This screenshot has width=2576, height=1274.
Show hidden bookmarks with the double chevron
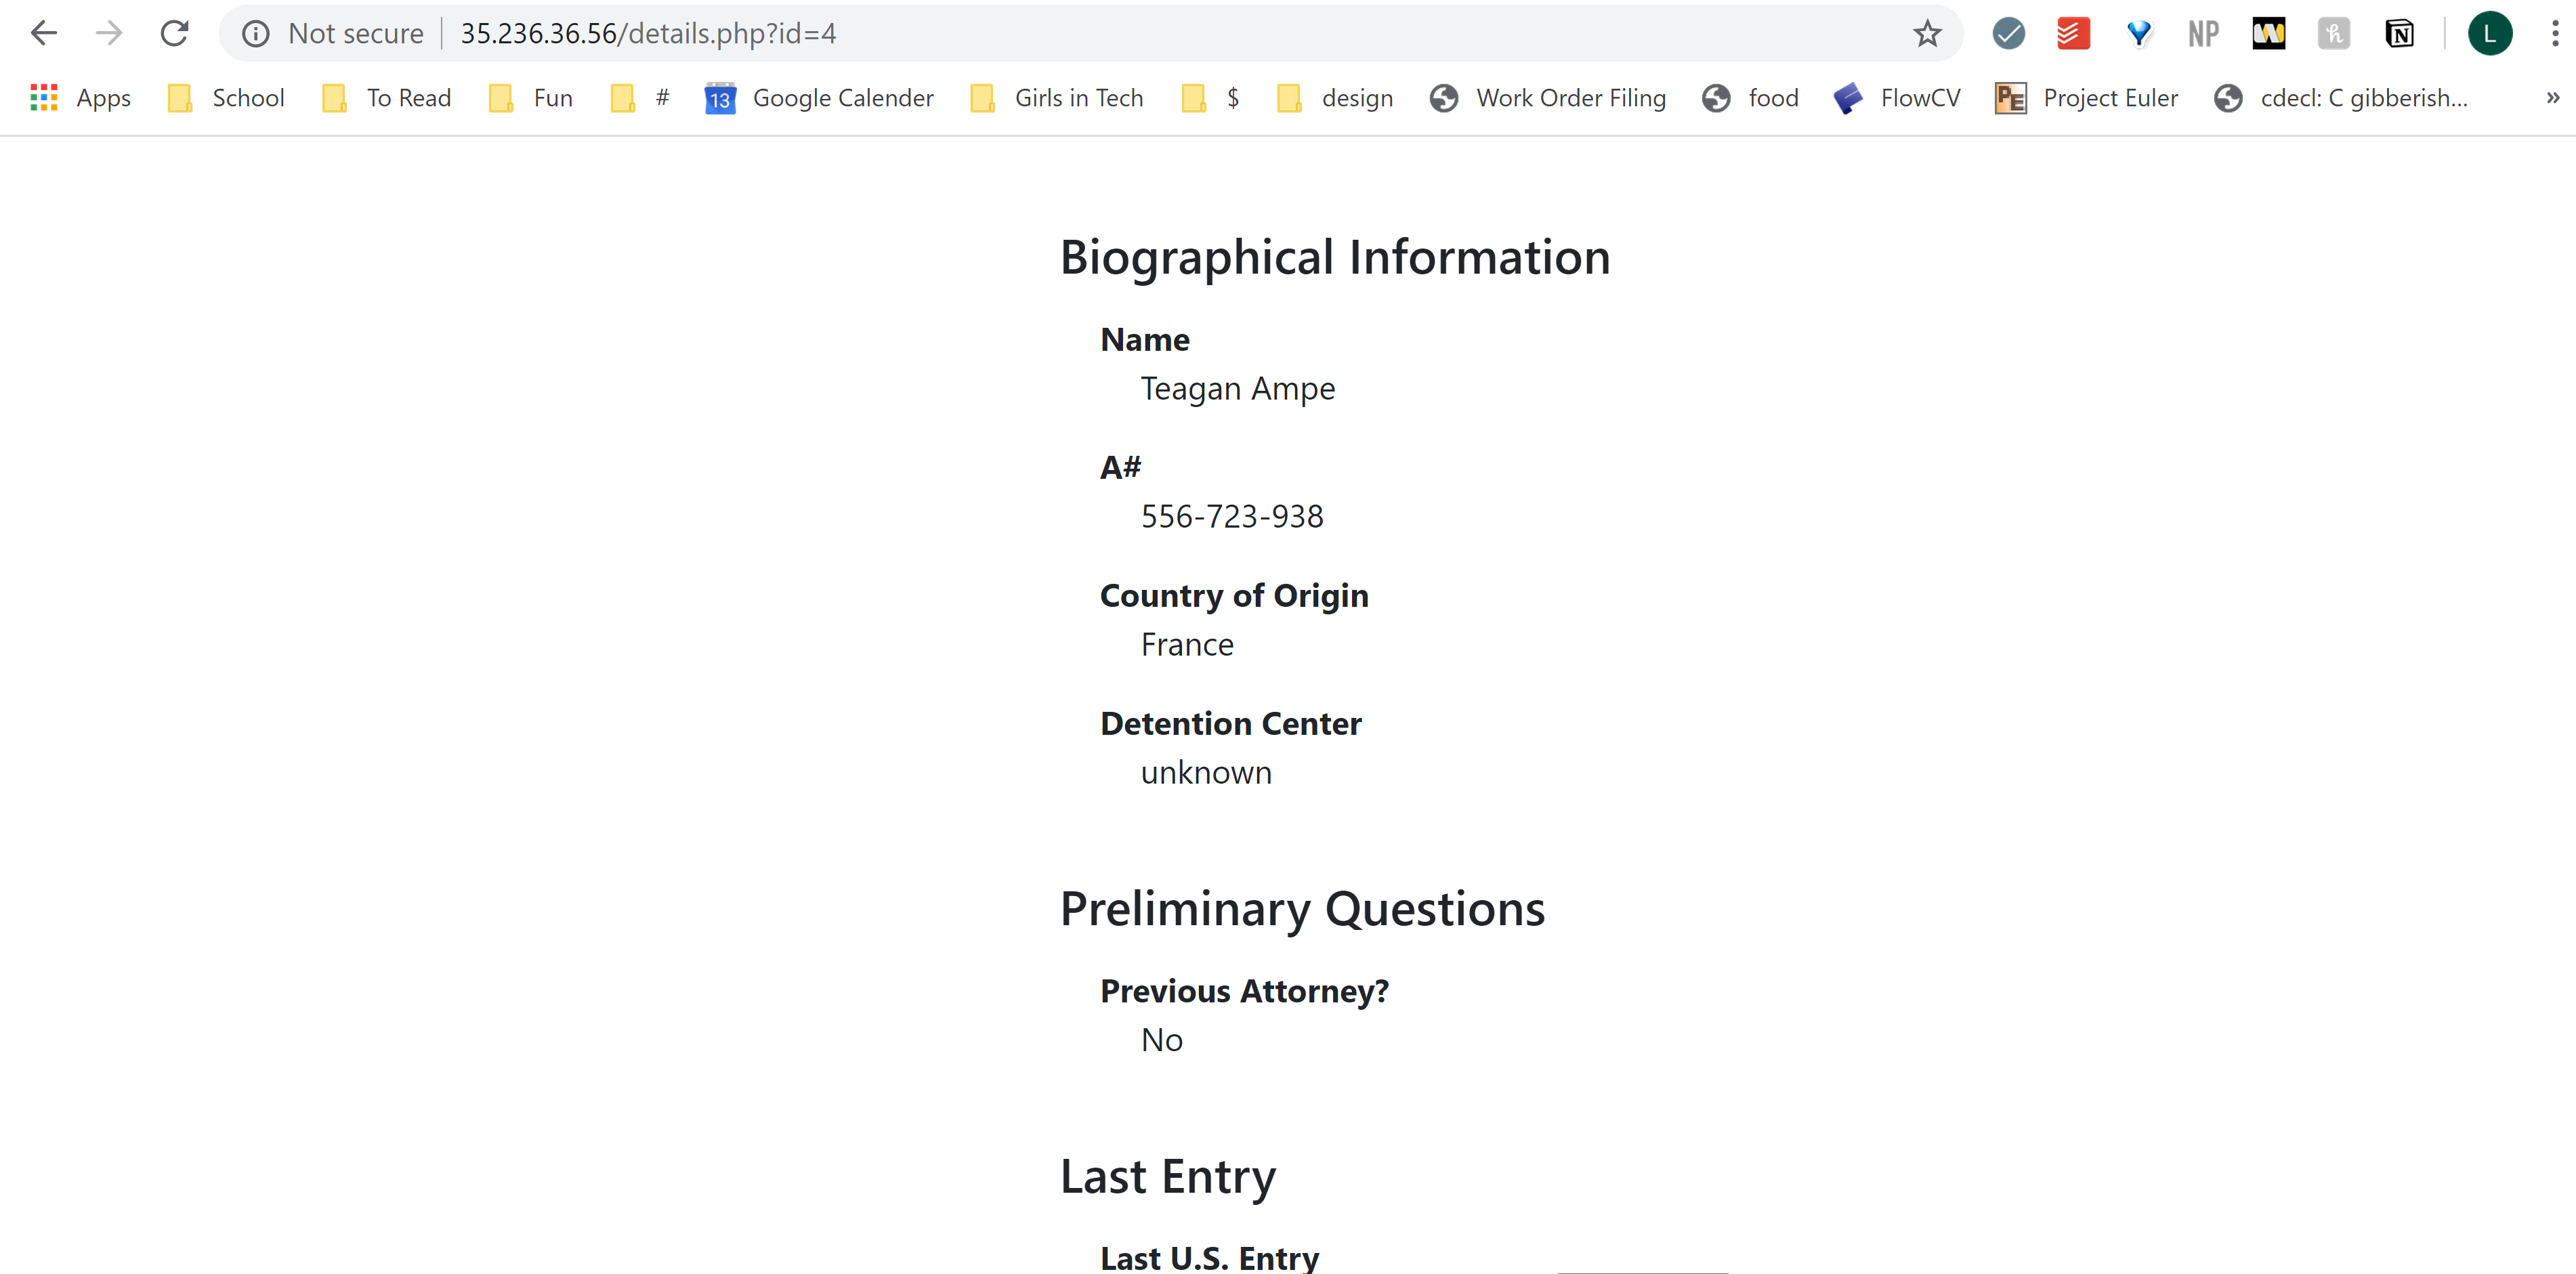click(x=2552, y=98)
